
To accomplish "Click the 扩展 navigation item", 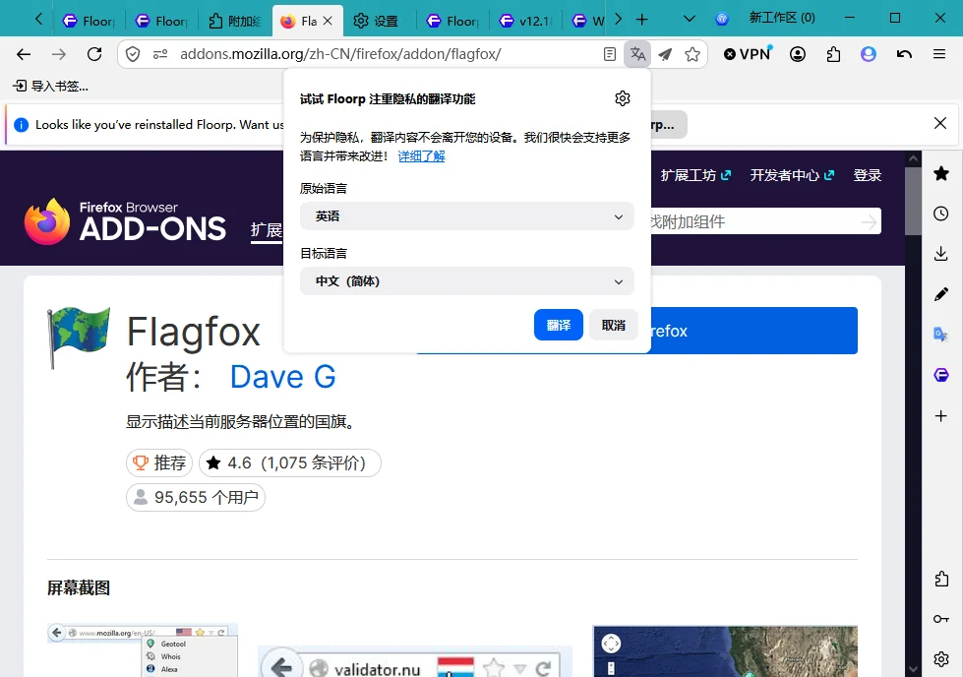I will point(266,229).
